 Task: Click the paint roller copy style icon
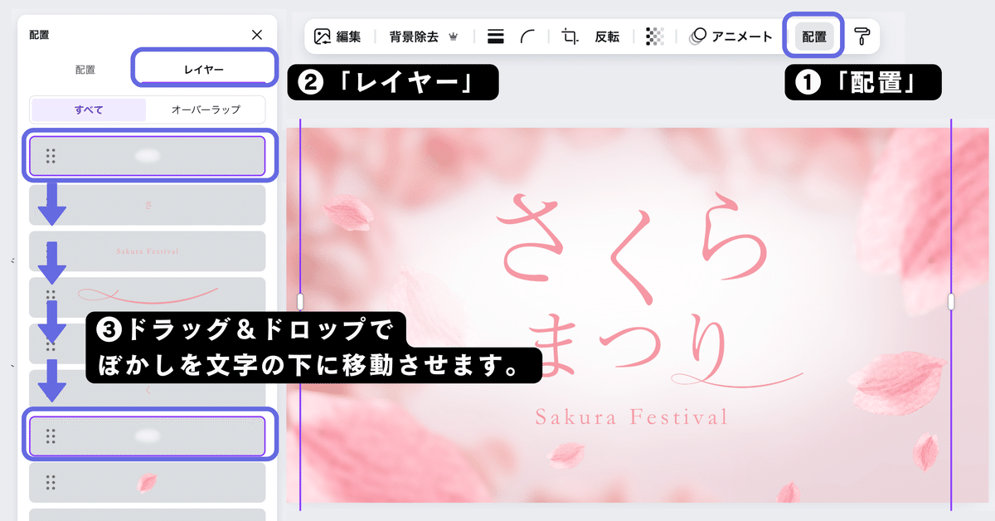coord(862,37)
